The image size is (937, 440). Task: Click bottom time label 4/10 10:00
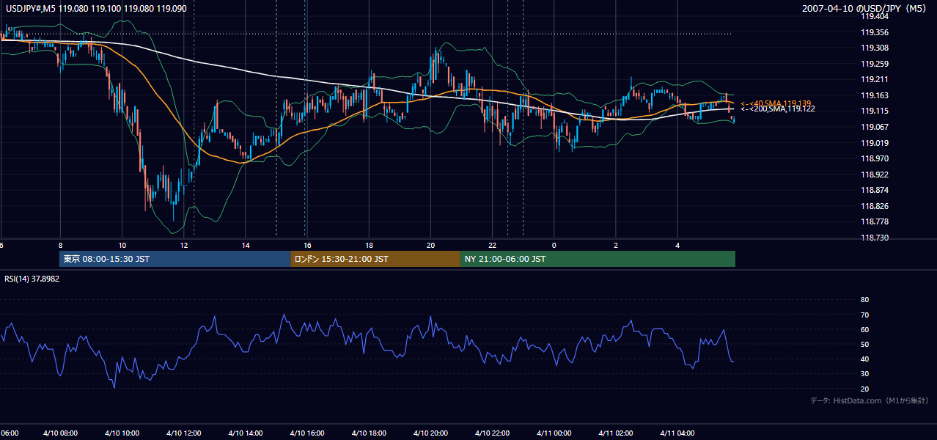click(121, 433)
